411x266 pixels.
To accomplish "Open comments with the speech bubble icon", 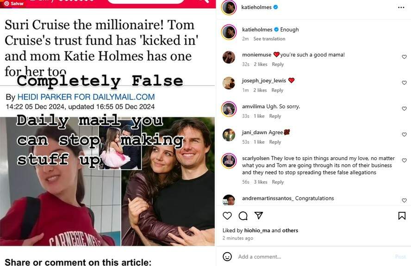I will (243, 216).
